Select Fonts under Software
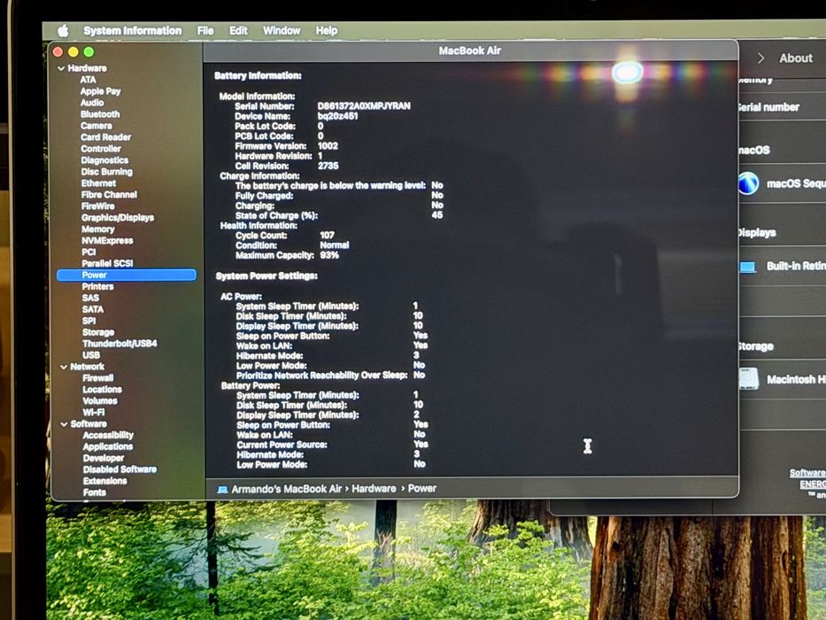 tap(95, 492)
